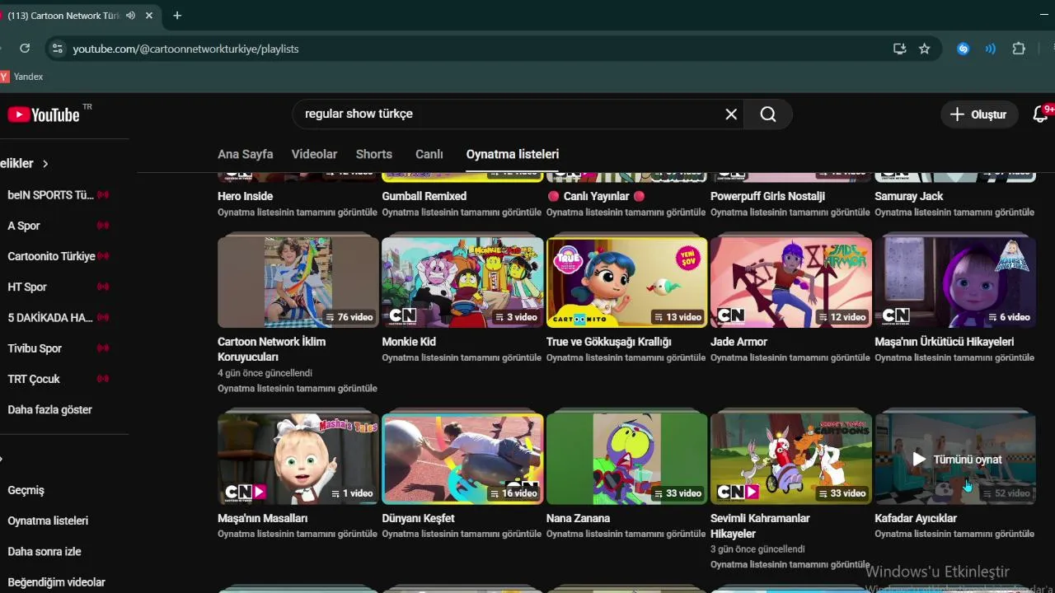Click the blue extension icon in toolbar

(x=963, y=49)
